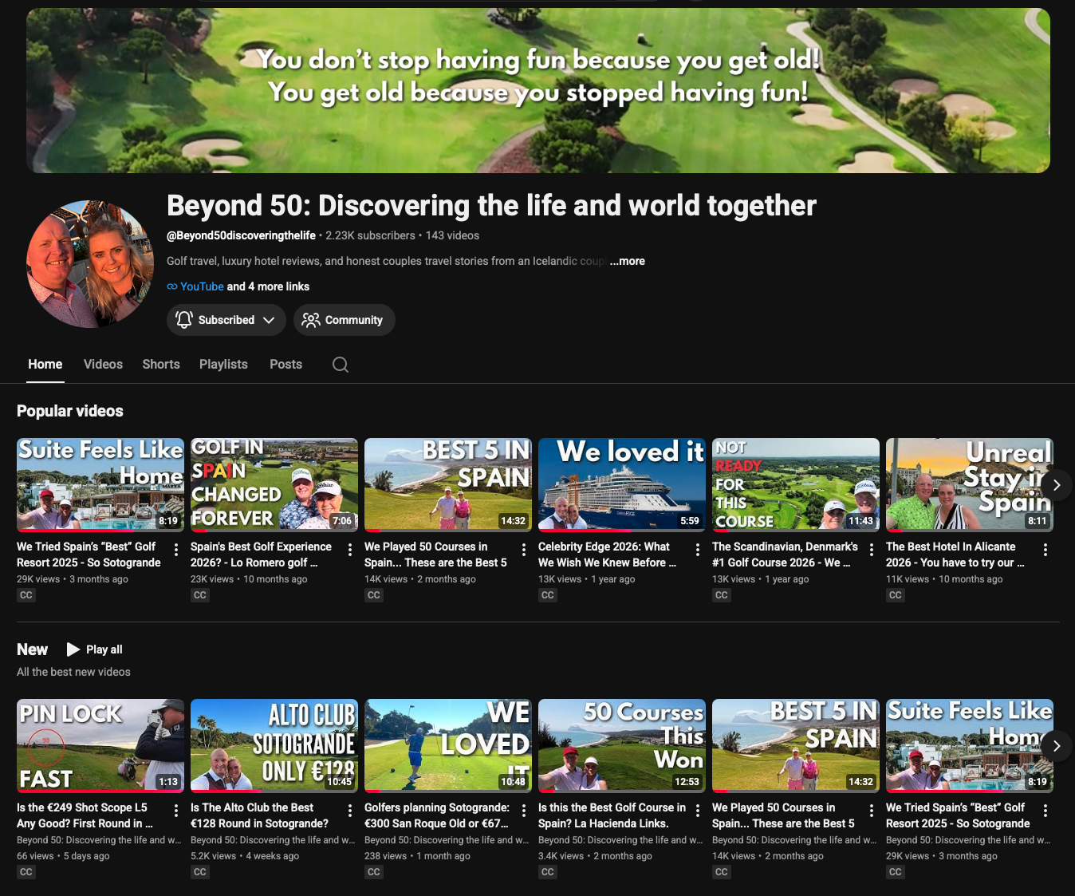1075x896 pixels.
Task: Open options menu for Celebrity Edge 2026 video
Action: coord(698,550)
